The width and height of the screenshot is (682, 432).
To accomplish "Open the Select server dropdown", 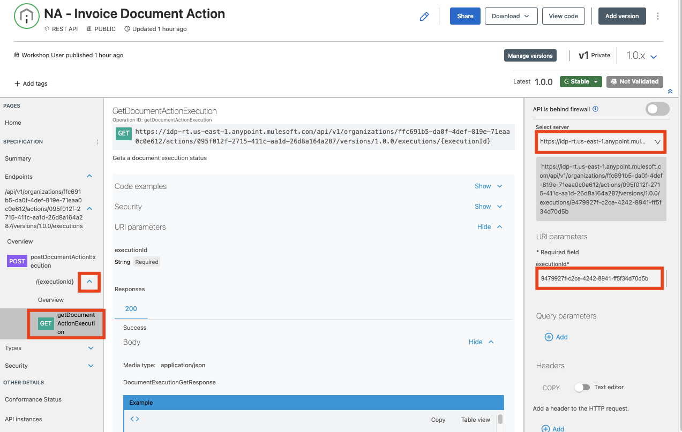I will (x=601, y=142).
